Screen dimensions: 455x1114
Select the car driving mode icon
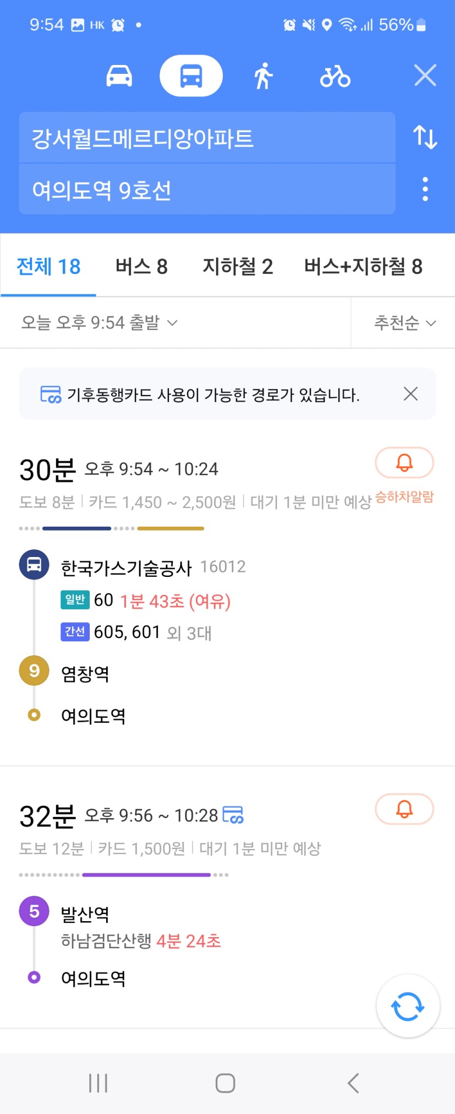pyautogui.click(x=119, y=76)
